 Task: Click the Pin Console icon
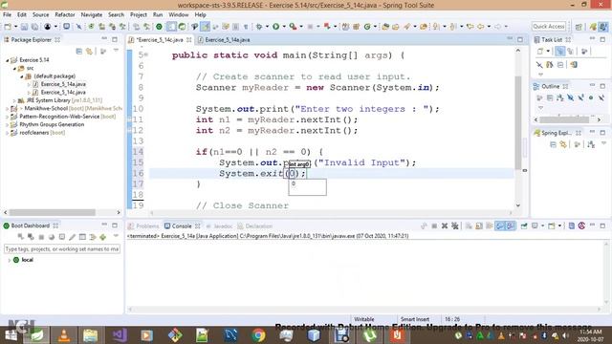point(524,226)
